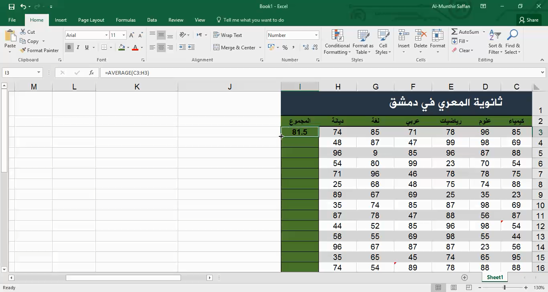Click the Format as Table icon
The width and height of the screenshot is (548, 292).
363,42
